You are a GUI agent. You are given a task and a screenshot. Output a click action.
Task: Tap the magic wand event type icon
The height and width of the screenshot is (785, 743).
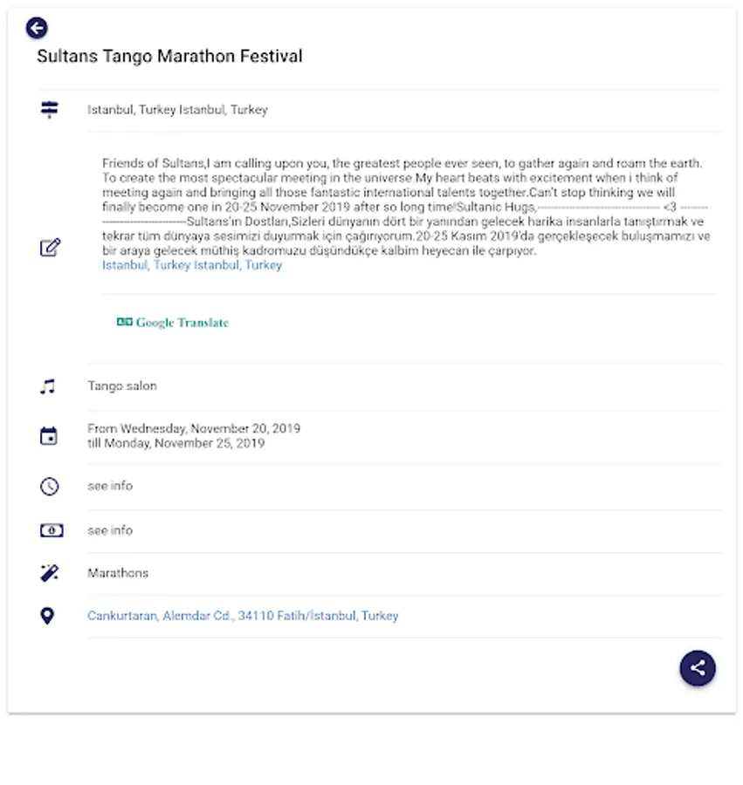tap(49, 573)
